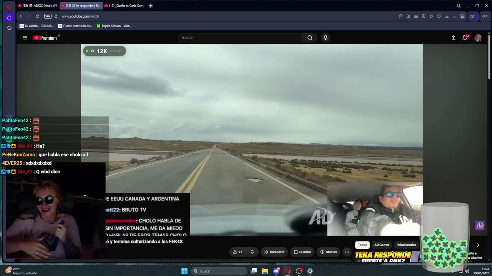Click the 'Compartir' share button

tap(274, 252)
